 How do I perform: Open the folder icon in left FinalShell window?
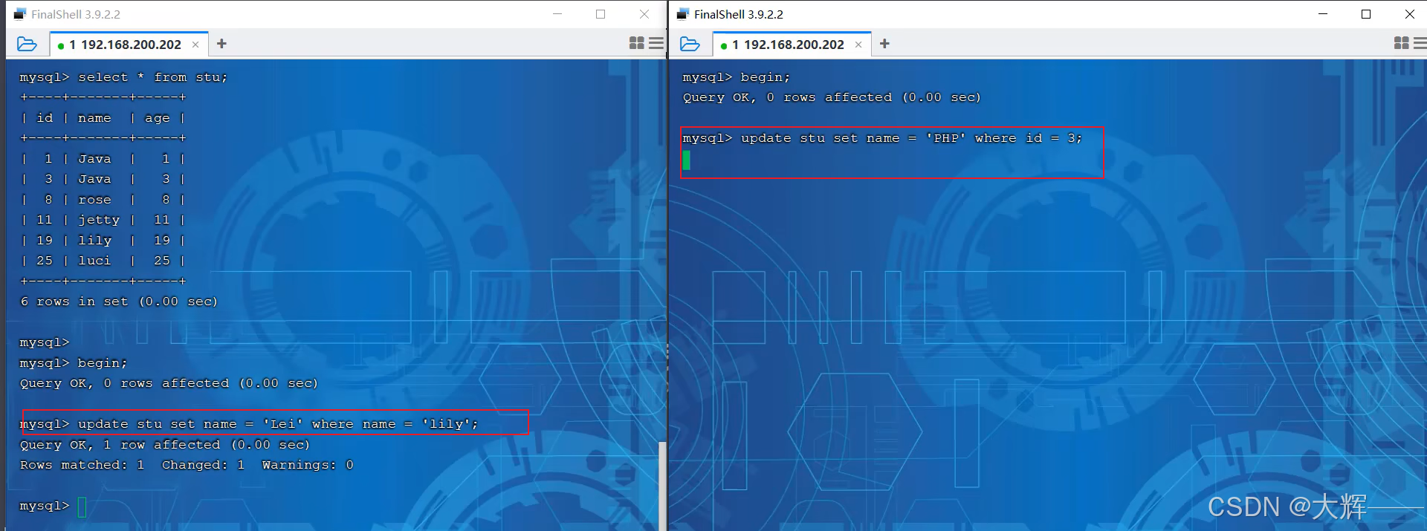tap(27, 44)
